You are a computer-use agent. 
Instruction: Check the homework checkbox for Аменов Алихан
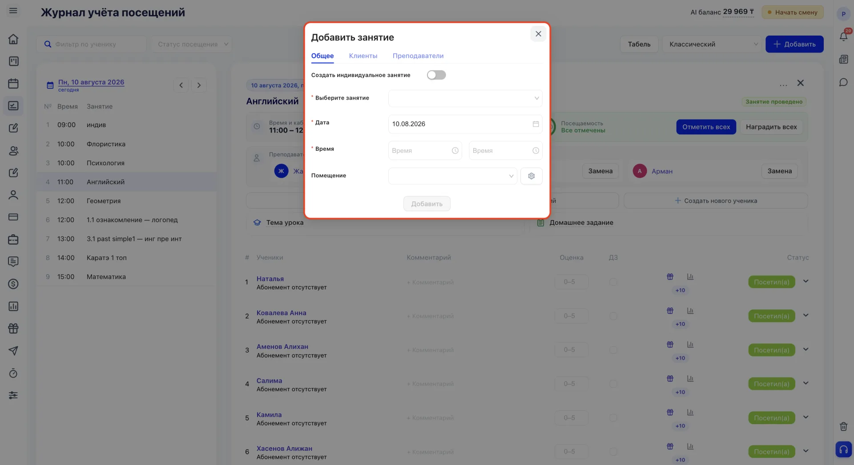pyautogui.click(x=613, y=350)
